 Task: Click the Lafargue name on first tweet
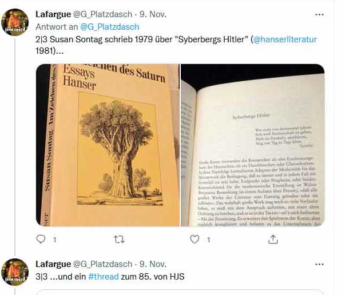click(x=53, y=14)
